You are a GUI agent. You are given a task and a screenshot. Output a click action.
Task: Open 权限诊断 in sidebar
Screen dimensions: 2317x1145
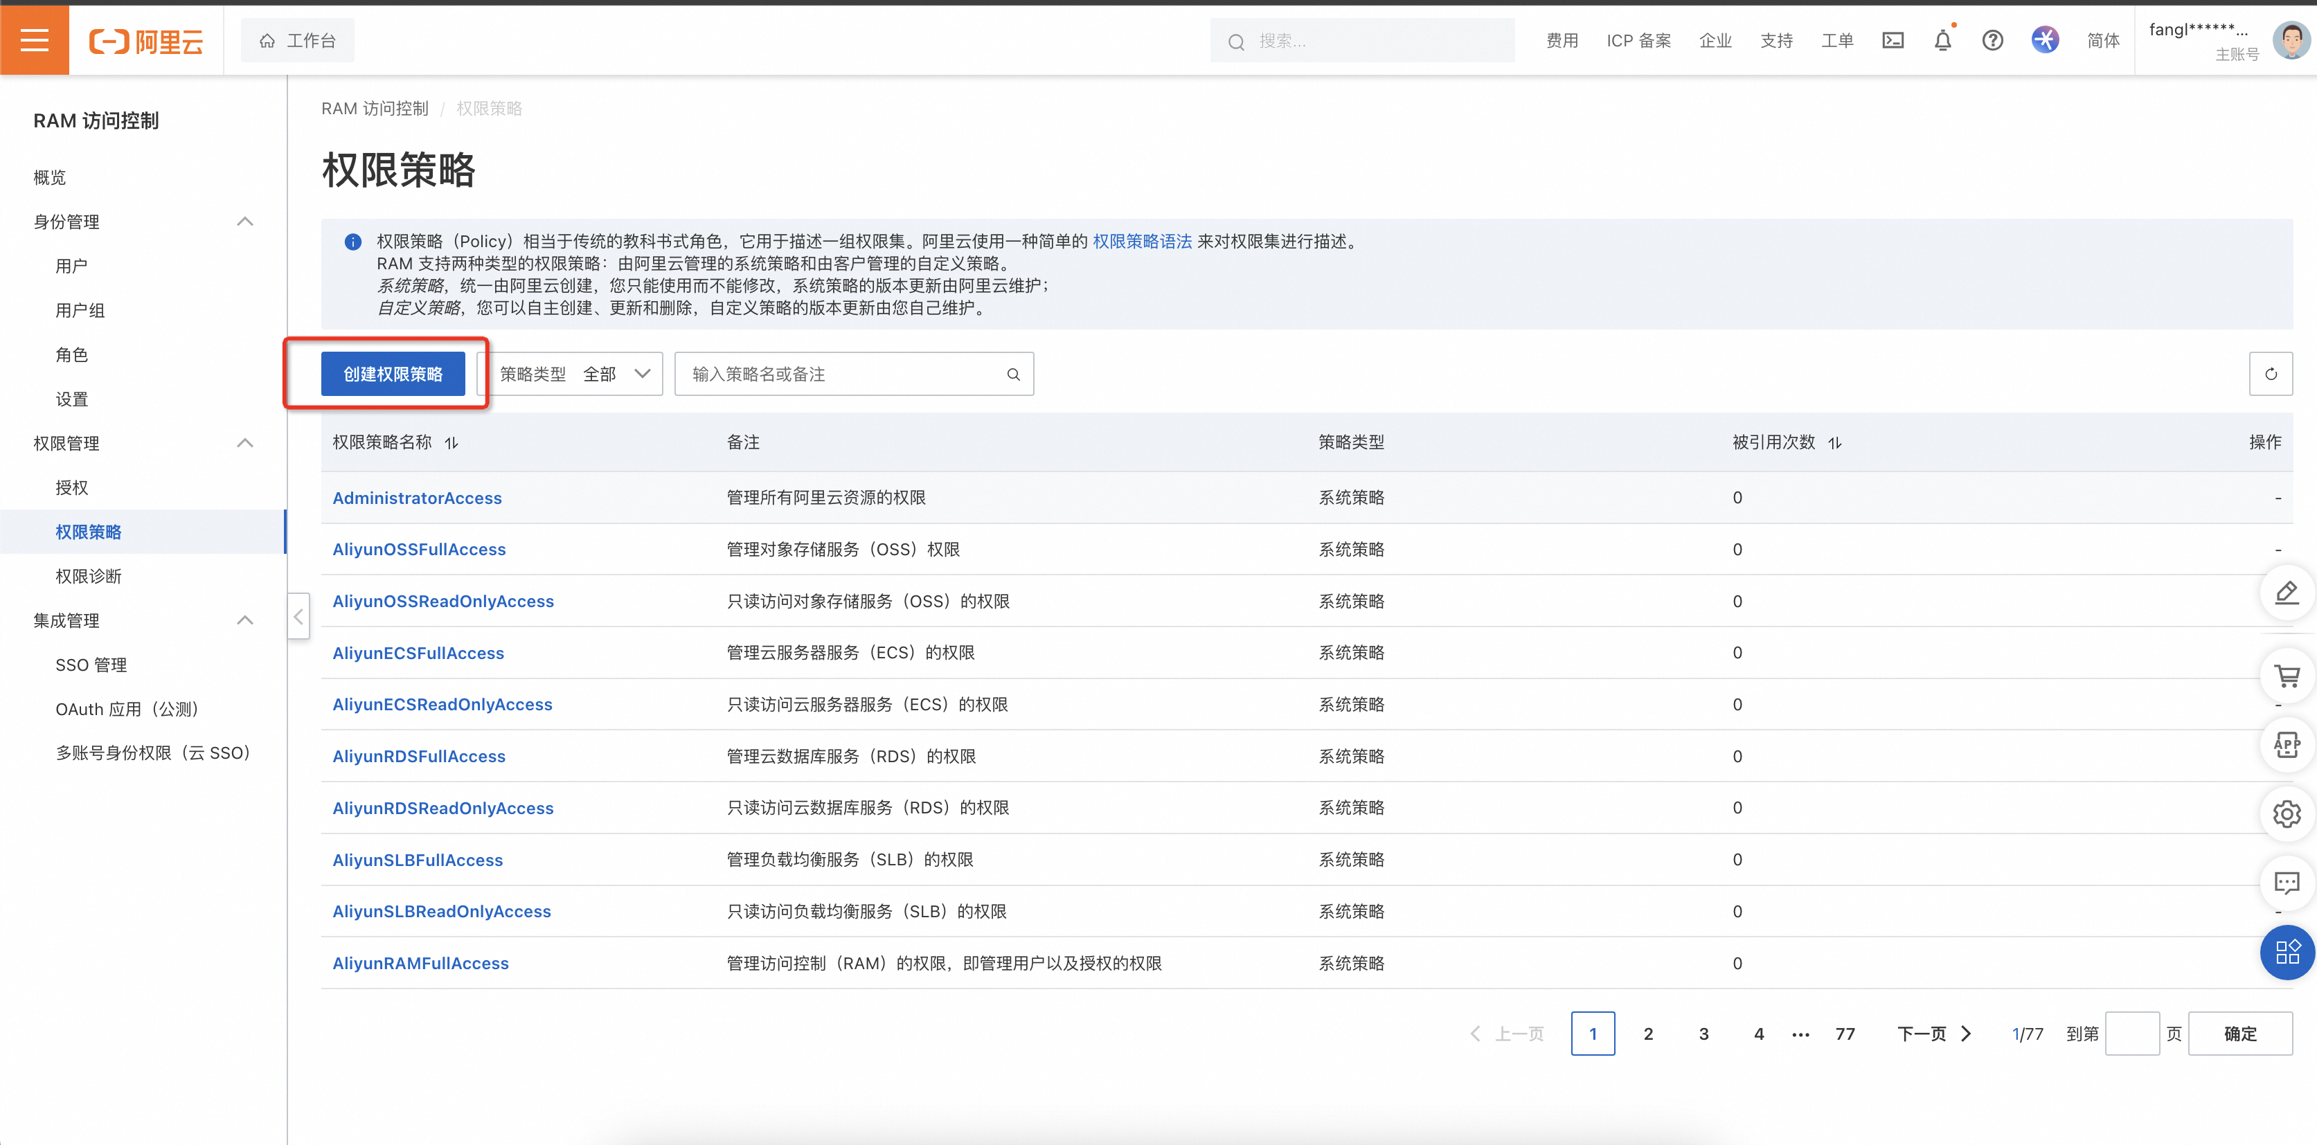[x=88, y=576]
